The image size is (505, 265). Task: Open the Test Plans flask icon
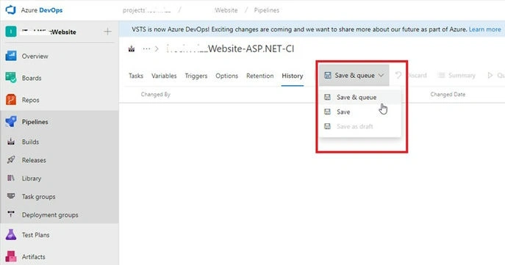point(11,235)
